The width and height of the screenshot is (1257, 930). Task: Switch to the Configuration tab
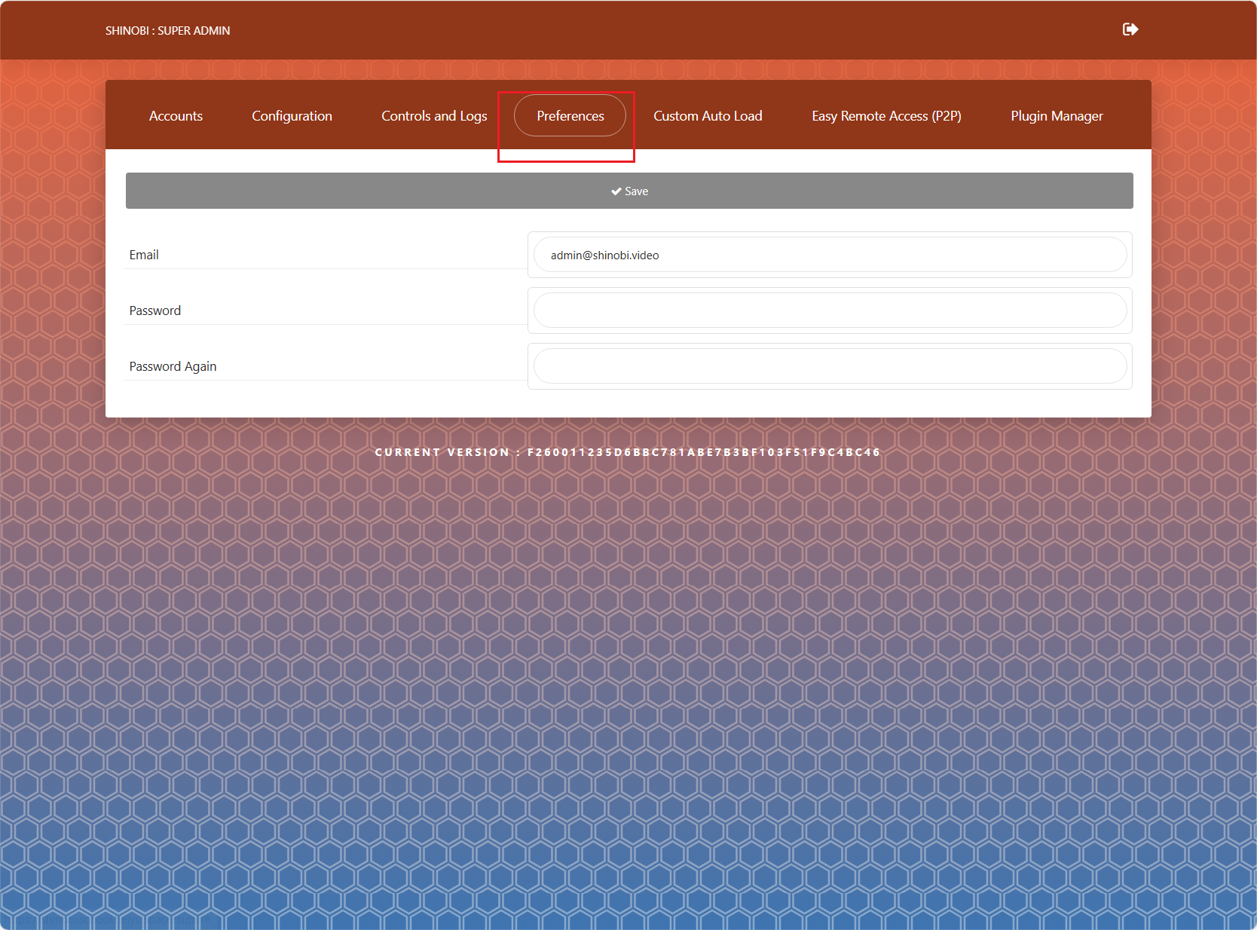292,115
